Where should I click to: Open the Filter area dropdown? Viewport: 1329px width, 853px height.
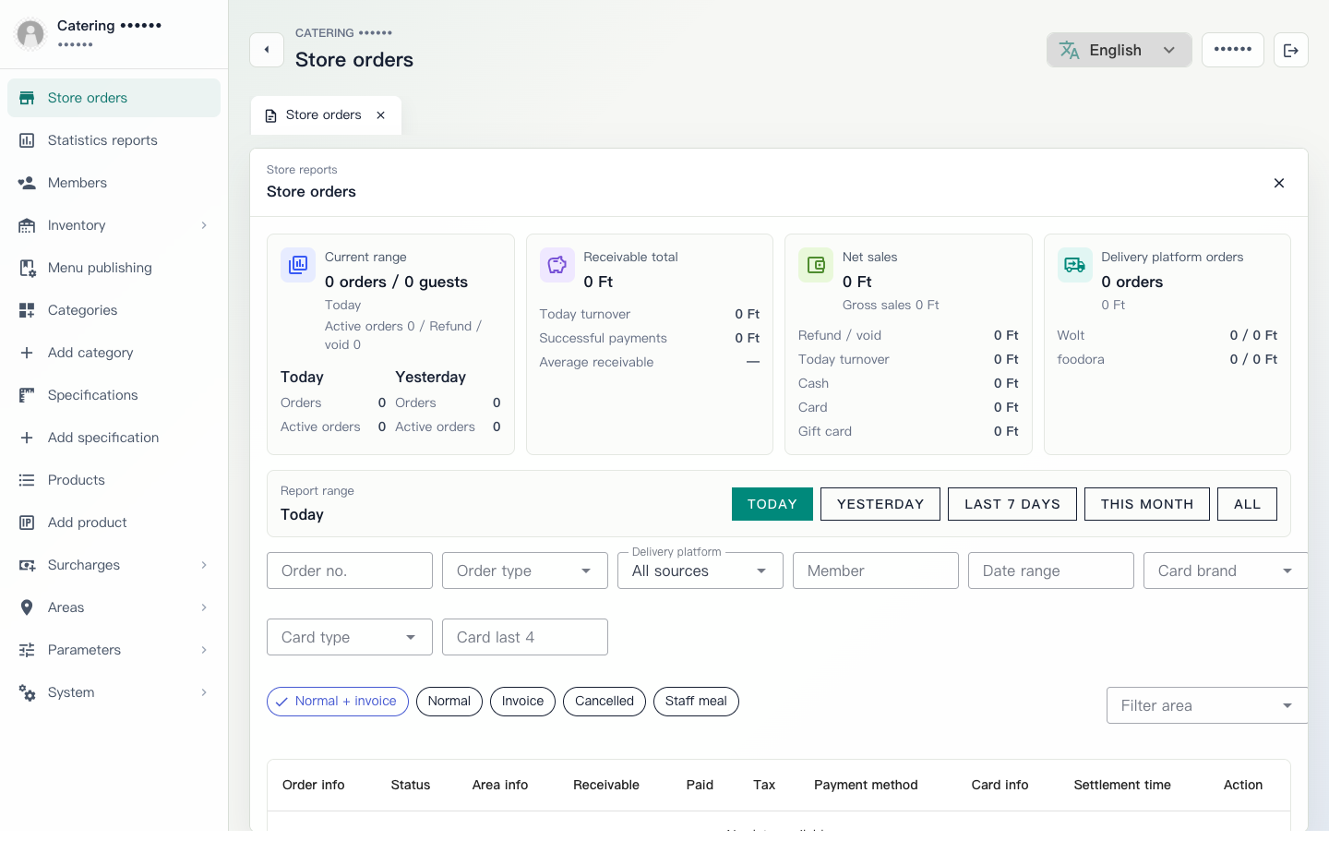pos(1207,705)
